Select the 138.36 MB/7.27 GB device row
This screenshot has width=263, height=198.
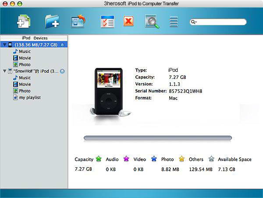point(34,45)
